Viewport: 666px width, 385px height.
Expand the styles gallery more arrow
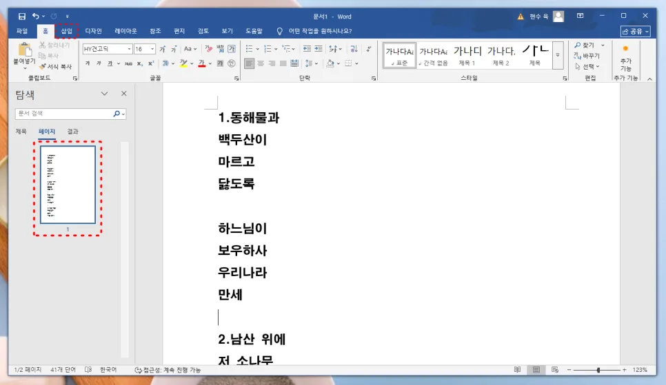pyautogui.click(x=558, y=55)
